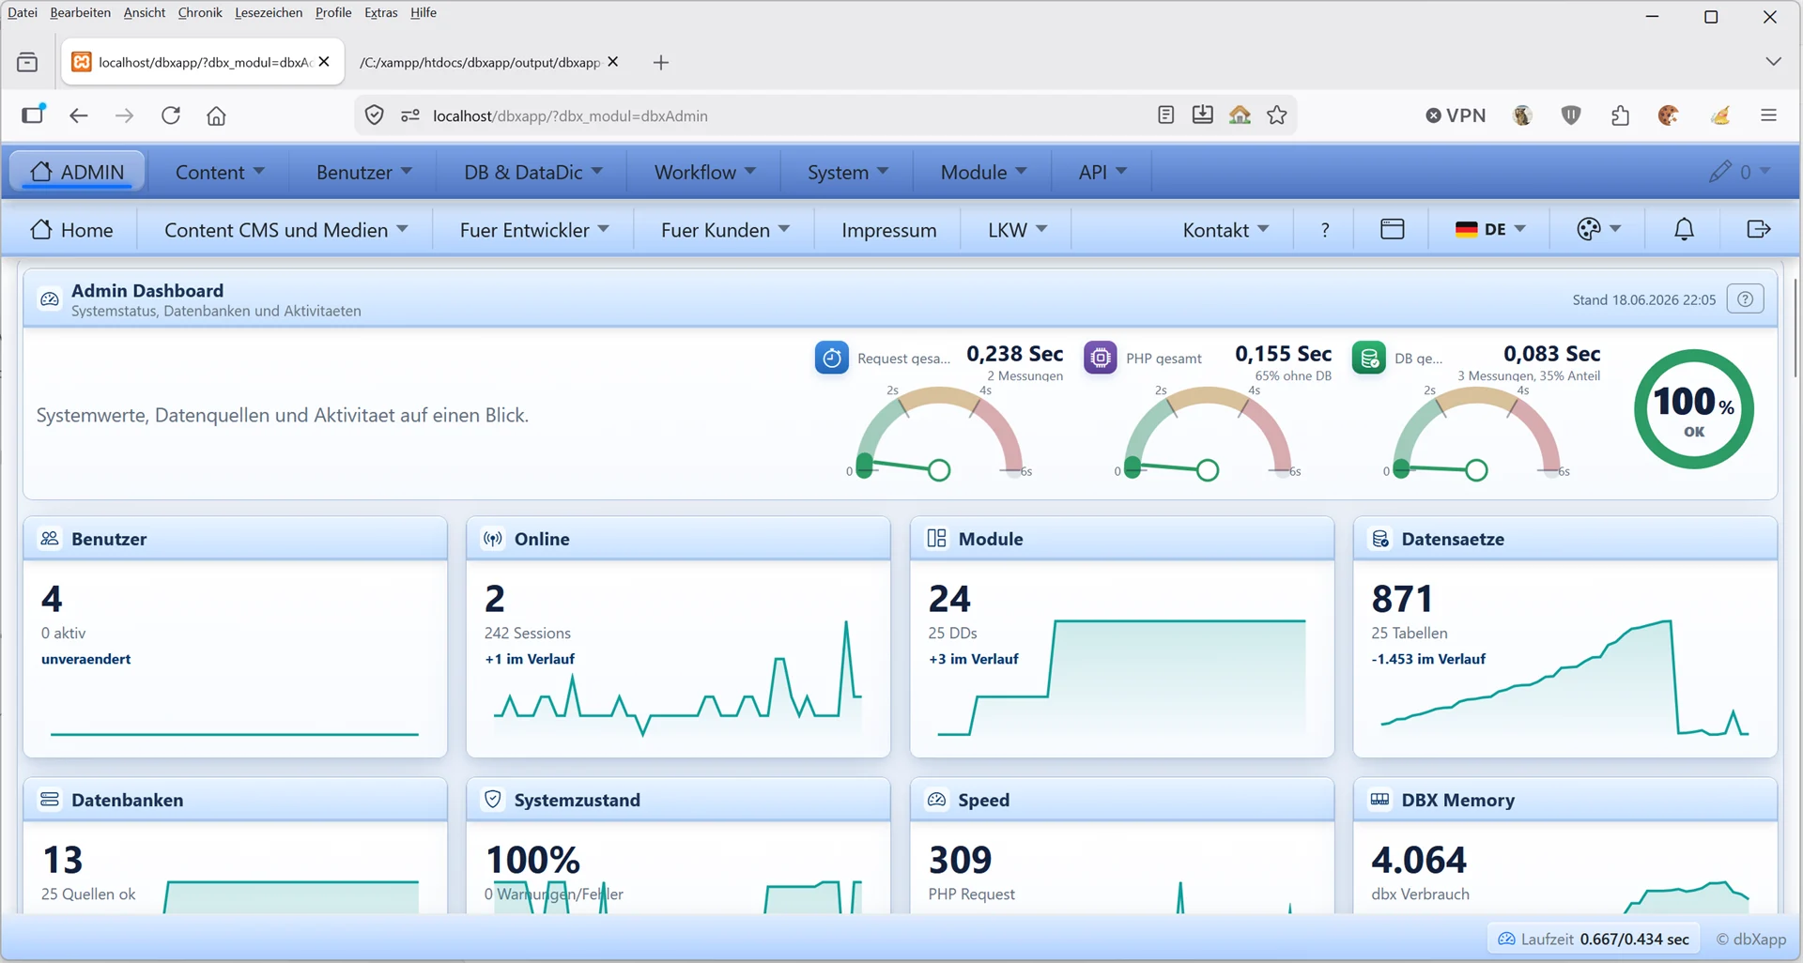The image size is (1803, 963).
Task: Expand the Workflow menu
Action: click(x=704, y=172)
